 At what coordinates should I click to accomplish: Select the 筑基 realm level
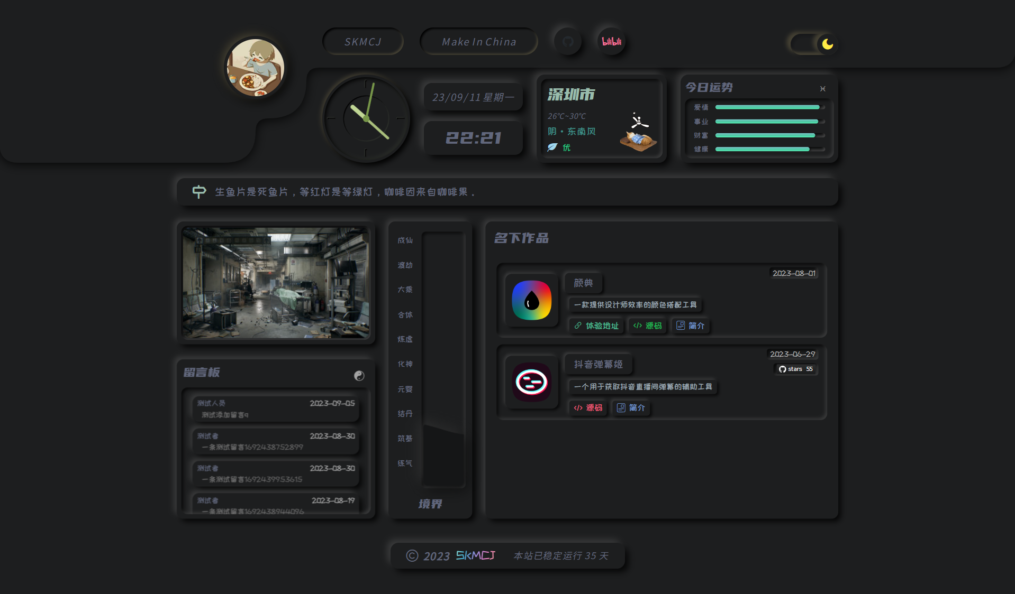click(405, 438)
